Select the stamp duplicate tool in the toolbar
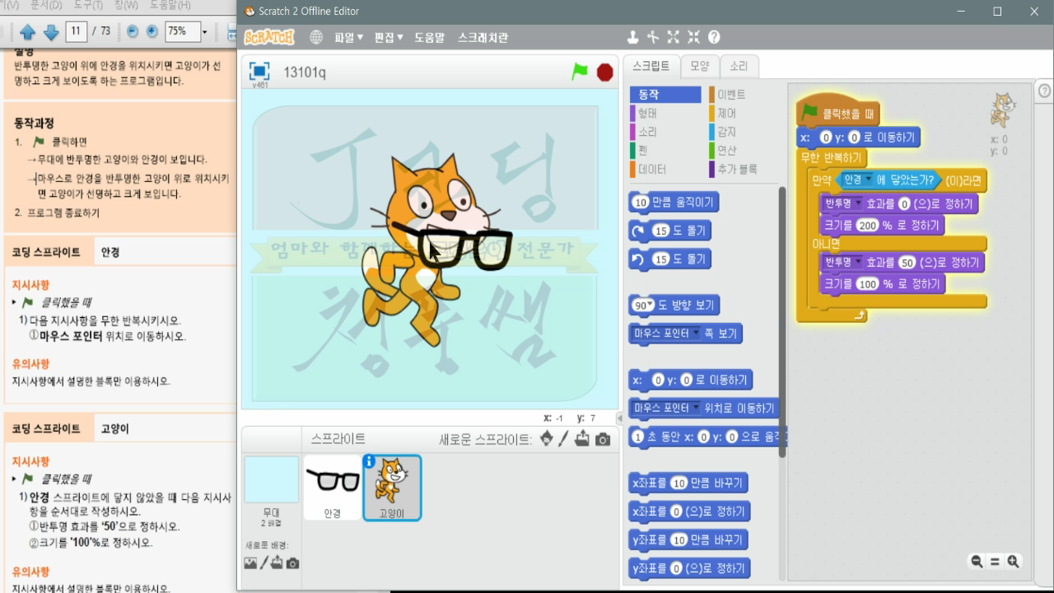 pyautogui.click(x=632, y=37)
